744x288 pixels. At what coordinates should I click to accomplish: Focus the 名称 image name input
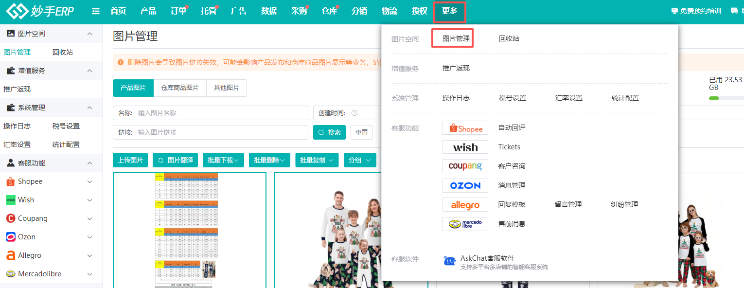211,113
